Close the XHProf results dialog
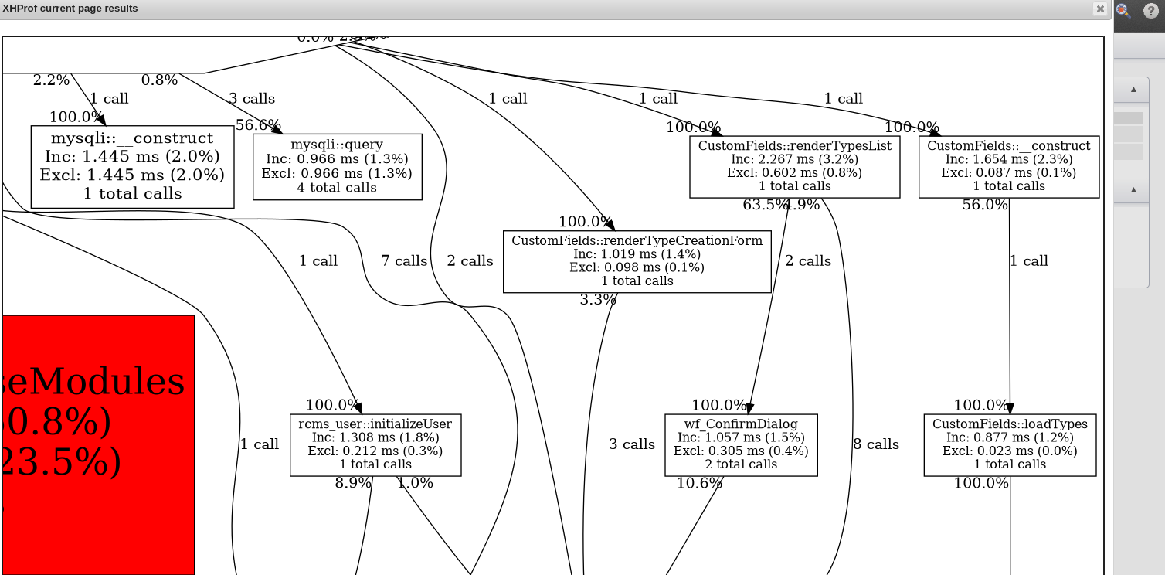The height and width of the screenshot is (575, 1165). tap(1100, 9)
